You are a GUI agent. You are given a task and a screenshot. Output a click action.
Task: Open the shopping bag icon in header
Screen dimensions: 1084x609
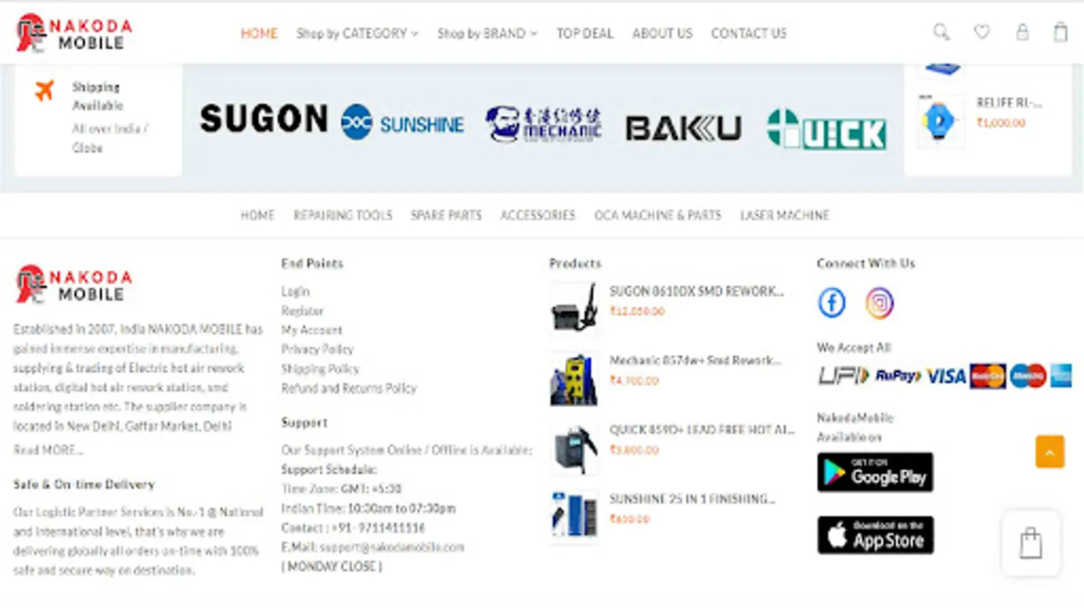point(1061,32)
